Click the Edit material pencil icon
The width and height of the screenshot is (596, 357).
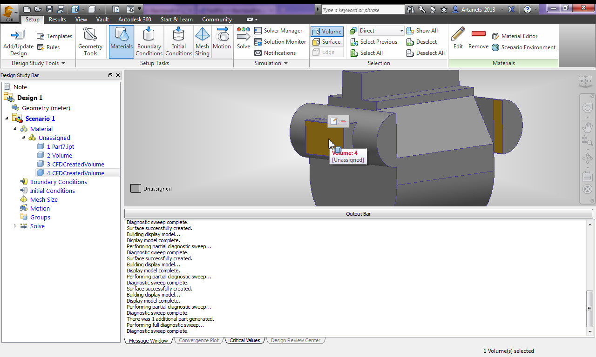(x=458, y=38)
